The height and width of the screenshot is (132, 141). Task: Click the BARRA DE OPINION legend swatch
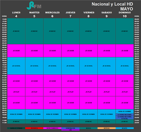coord(16,128)
